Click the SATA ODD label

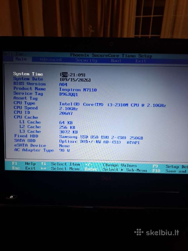coord(25,141)
